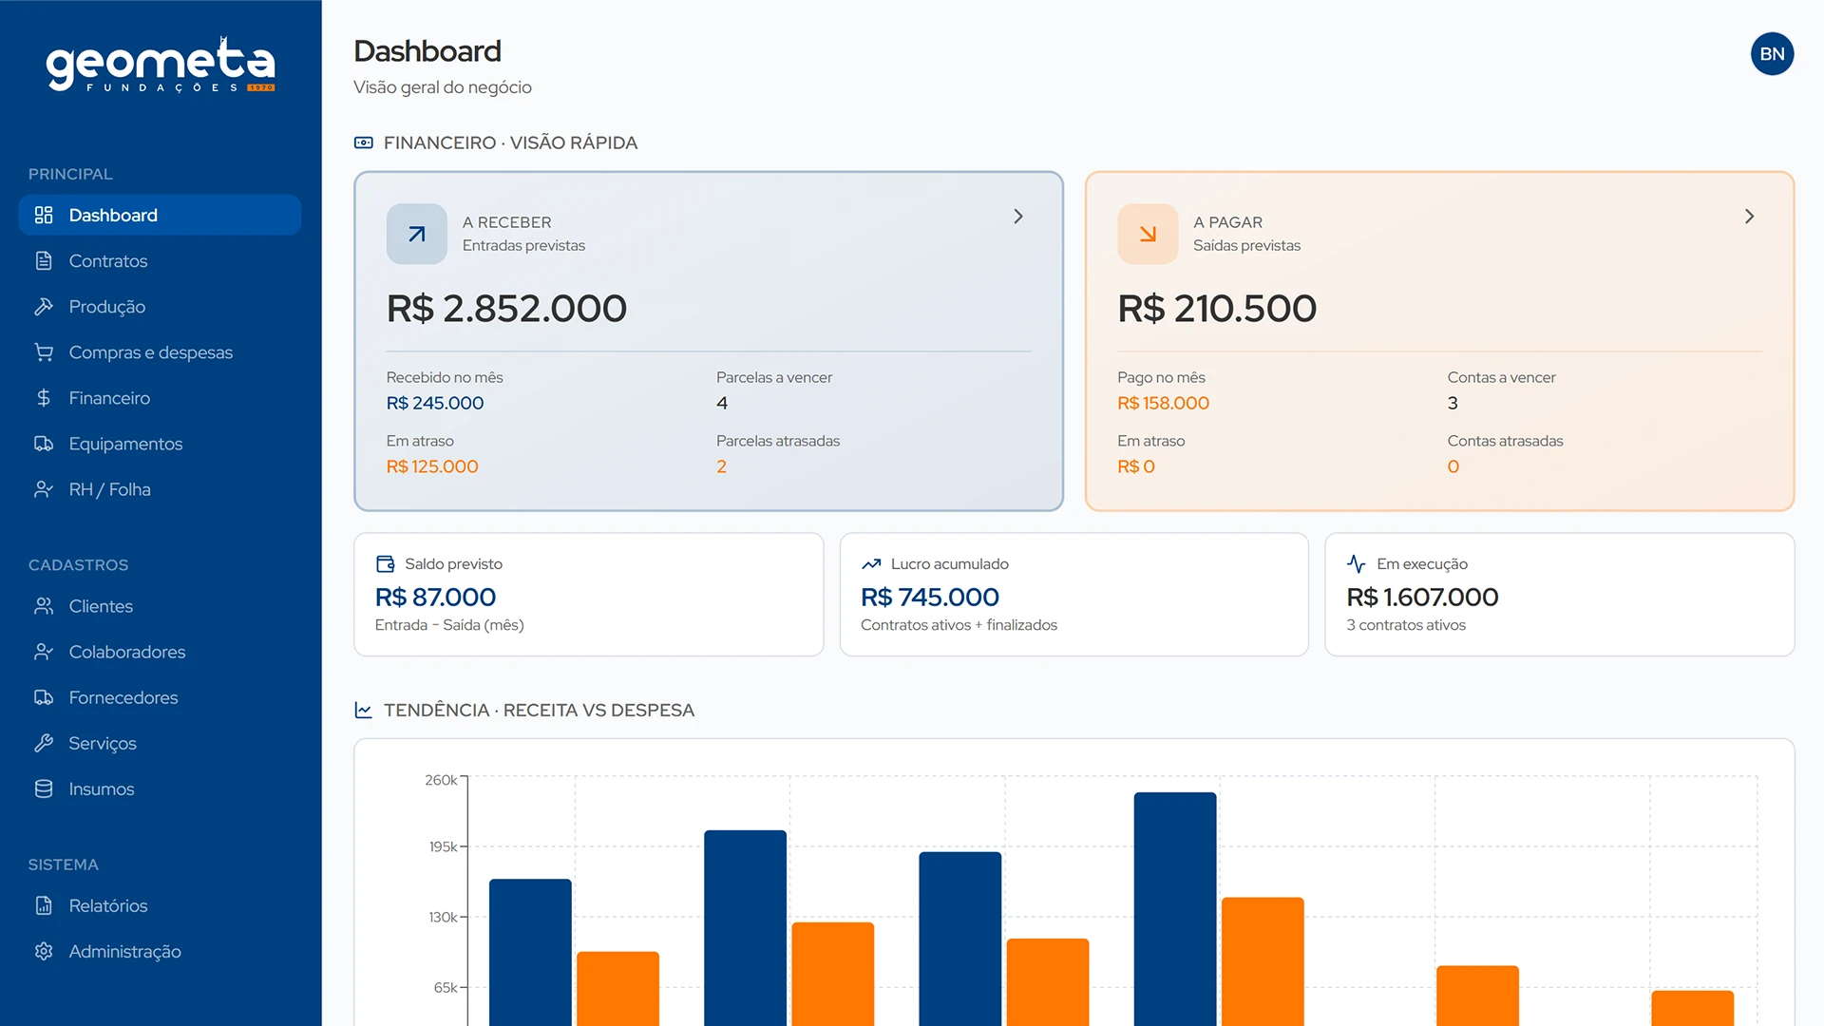Open Relatórios section

(108, 905)
